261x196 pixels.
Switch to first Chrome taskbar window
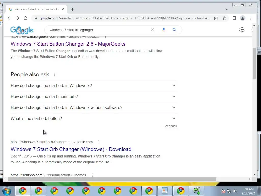coord(23,191)
